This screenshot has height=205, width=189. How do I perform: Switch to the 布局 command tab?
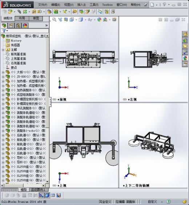[x=22, y=18]
